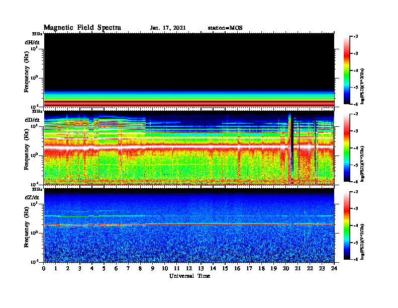Click the dZ/dt spectrogram plot area

click(x=189, y=225)
